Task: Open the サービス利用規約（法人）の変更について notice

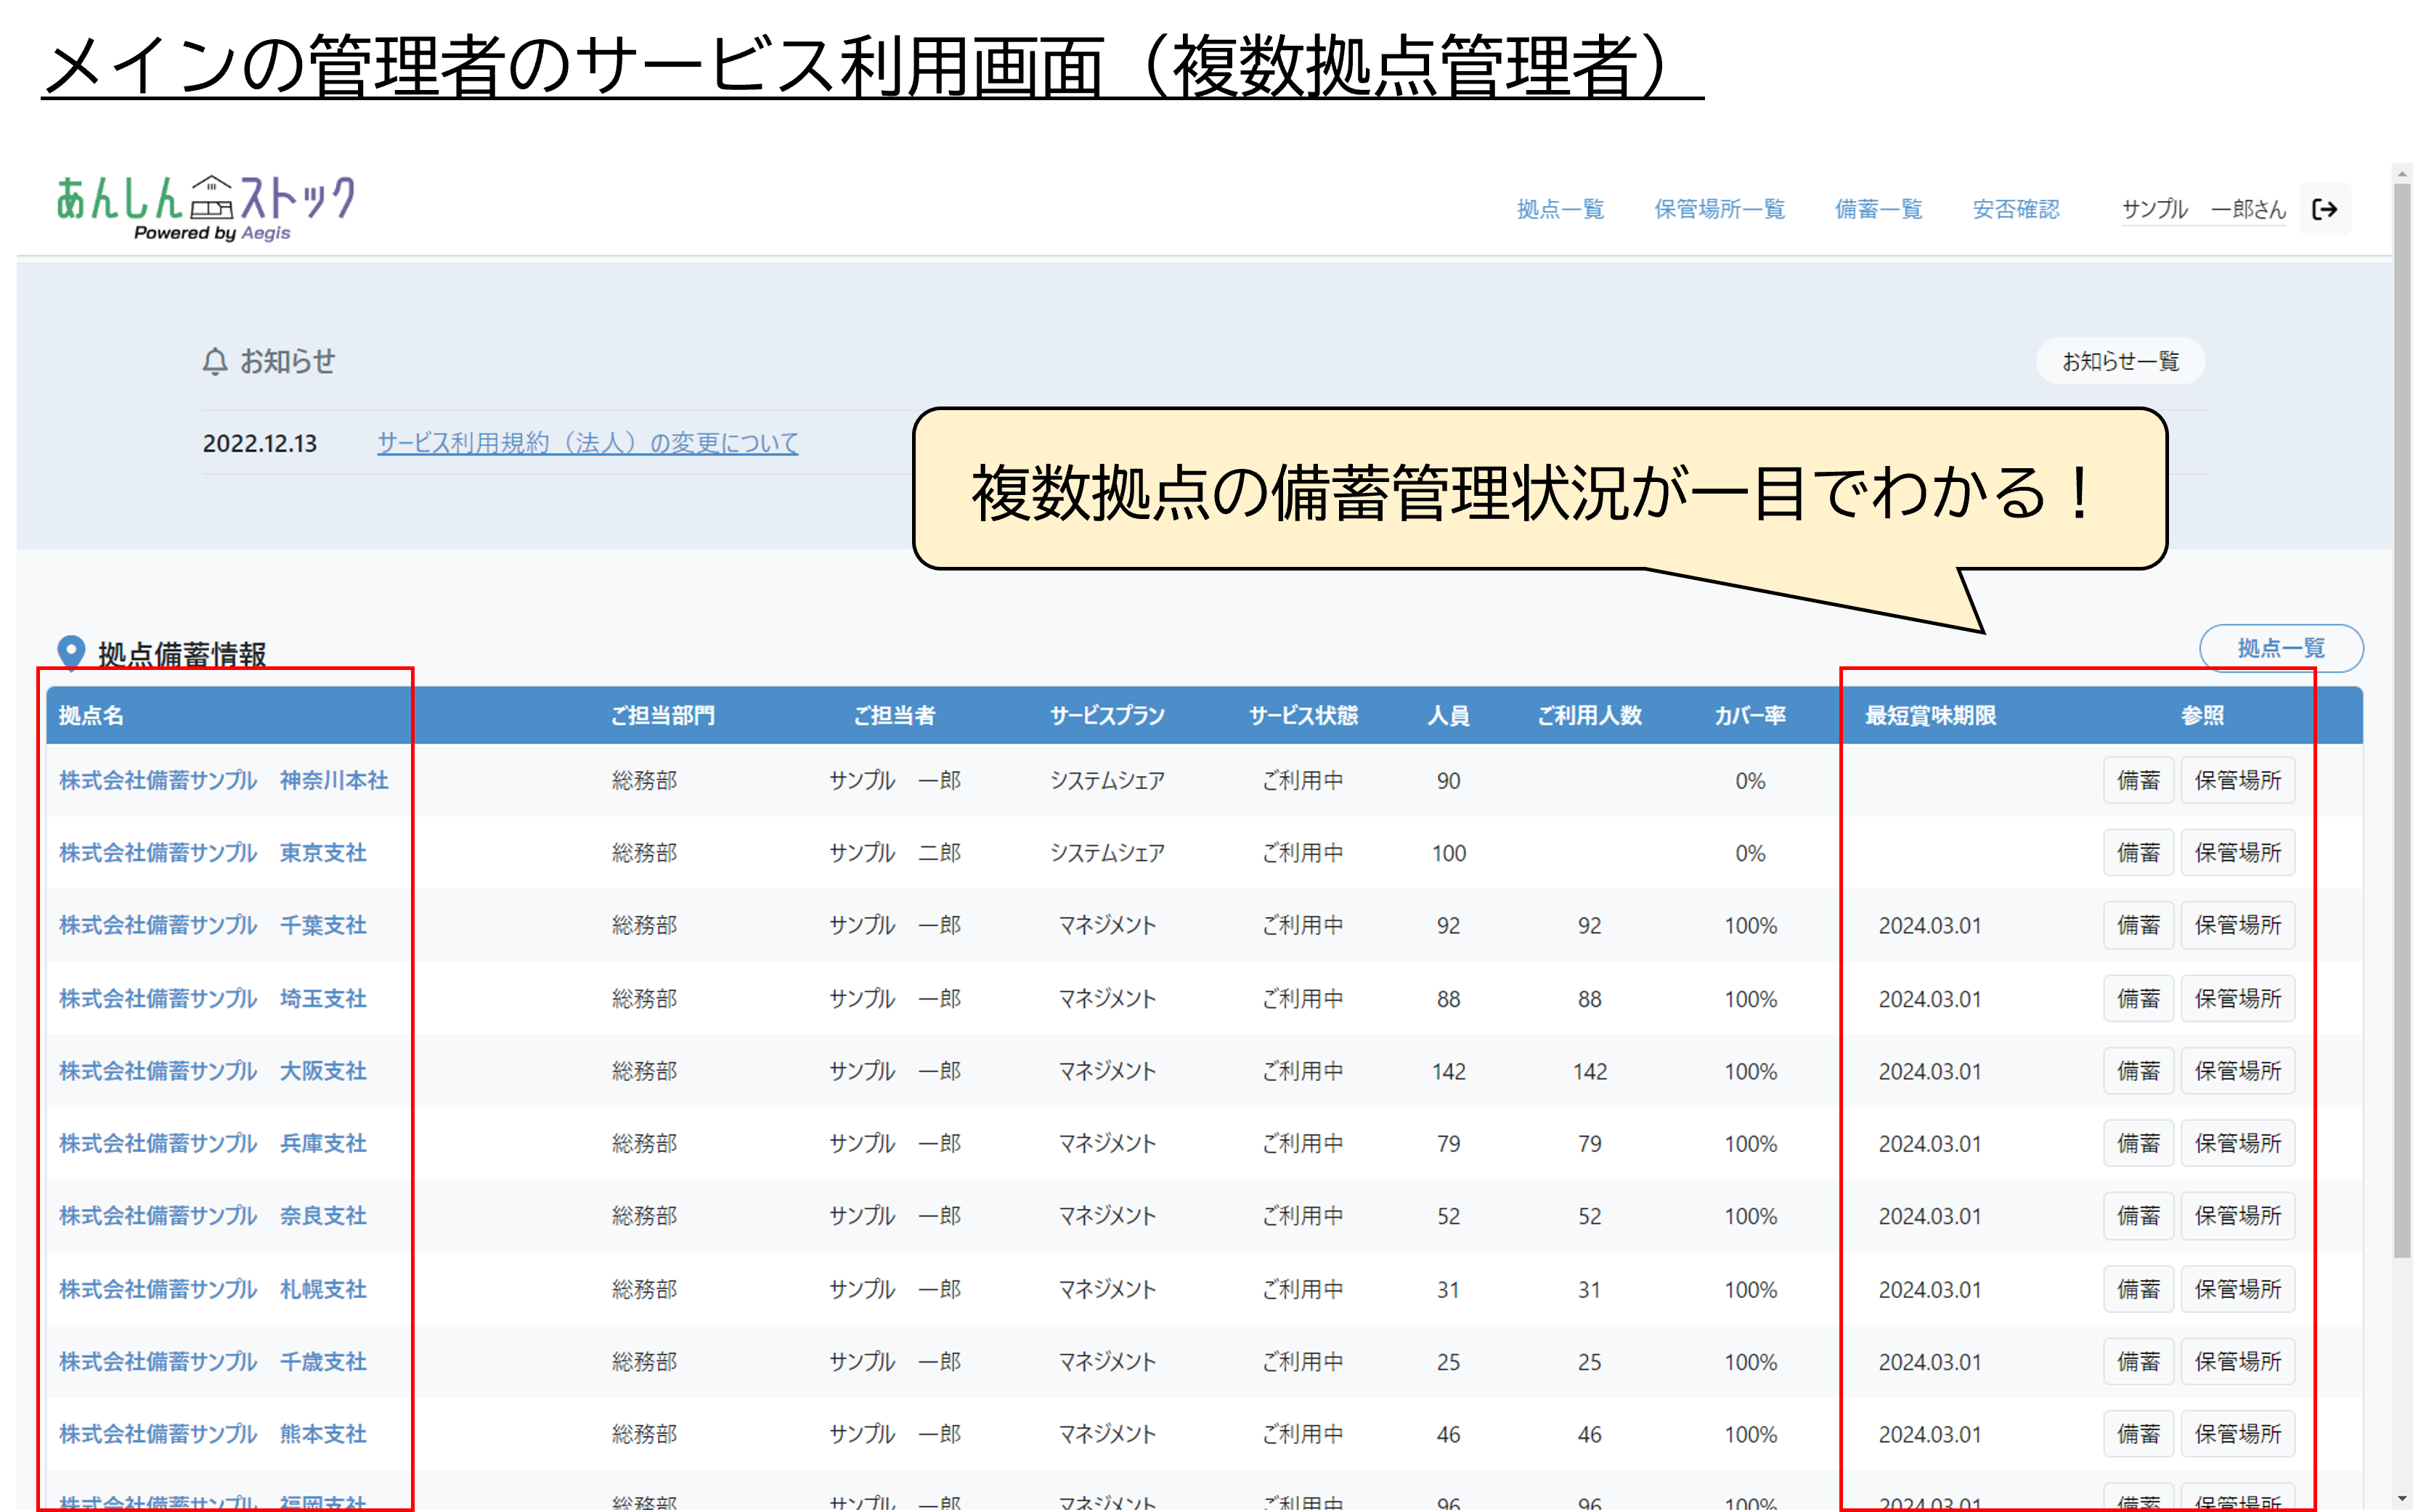Action: (587, 443)
